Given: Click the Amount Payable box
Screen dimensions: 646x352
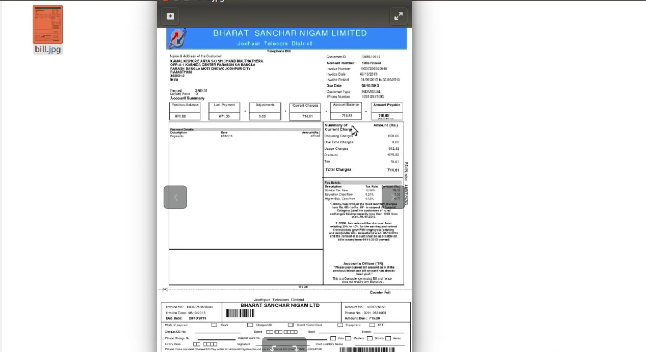Looking at the screenshot, I should (x=386, y=111).
